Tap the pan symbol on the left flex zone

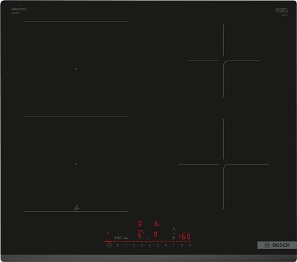[x=77, y=207]
